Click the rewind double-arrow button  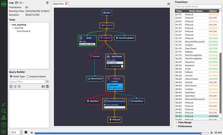[x=32, y=133]
